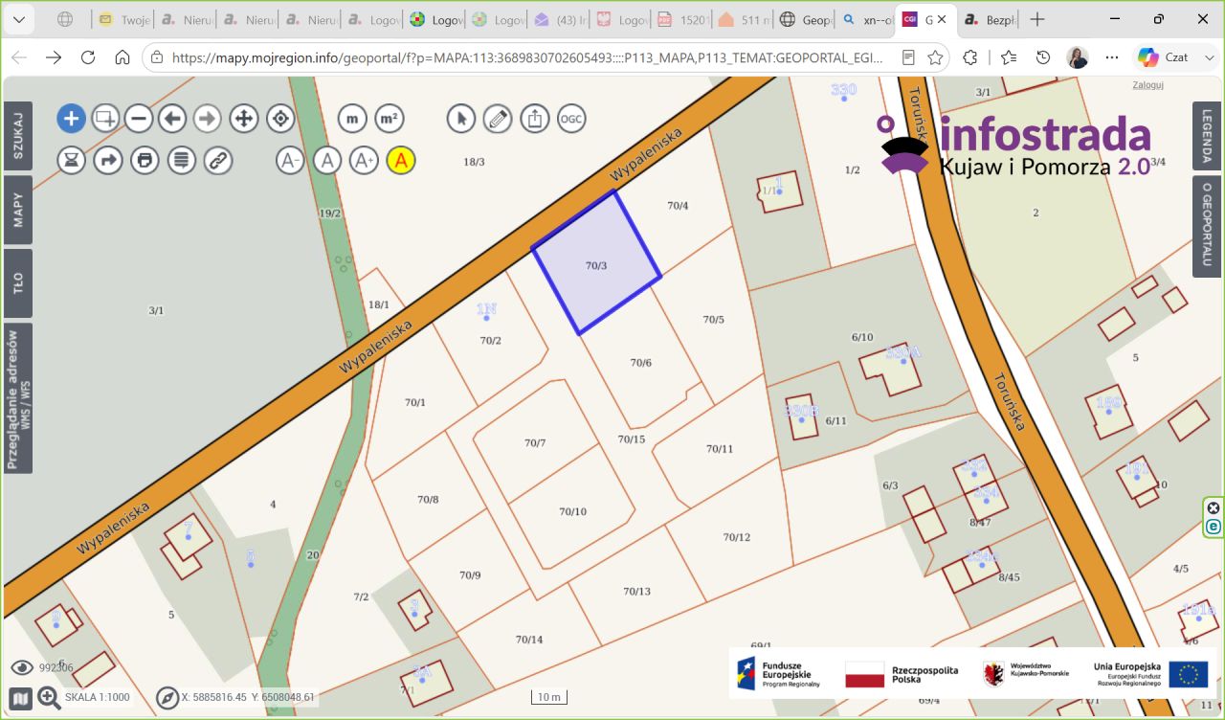This screenshot has height=720, width=1225.
Task: Open the browser profile avatar
Action: [1078, 57]
